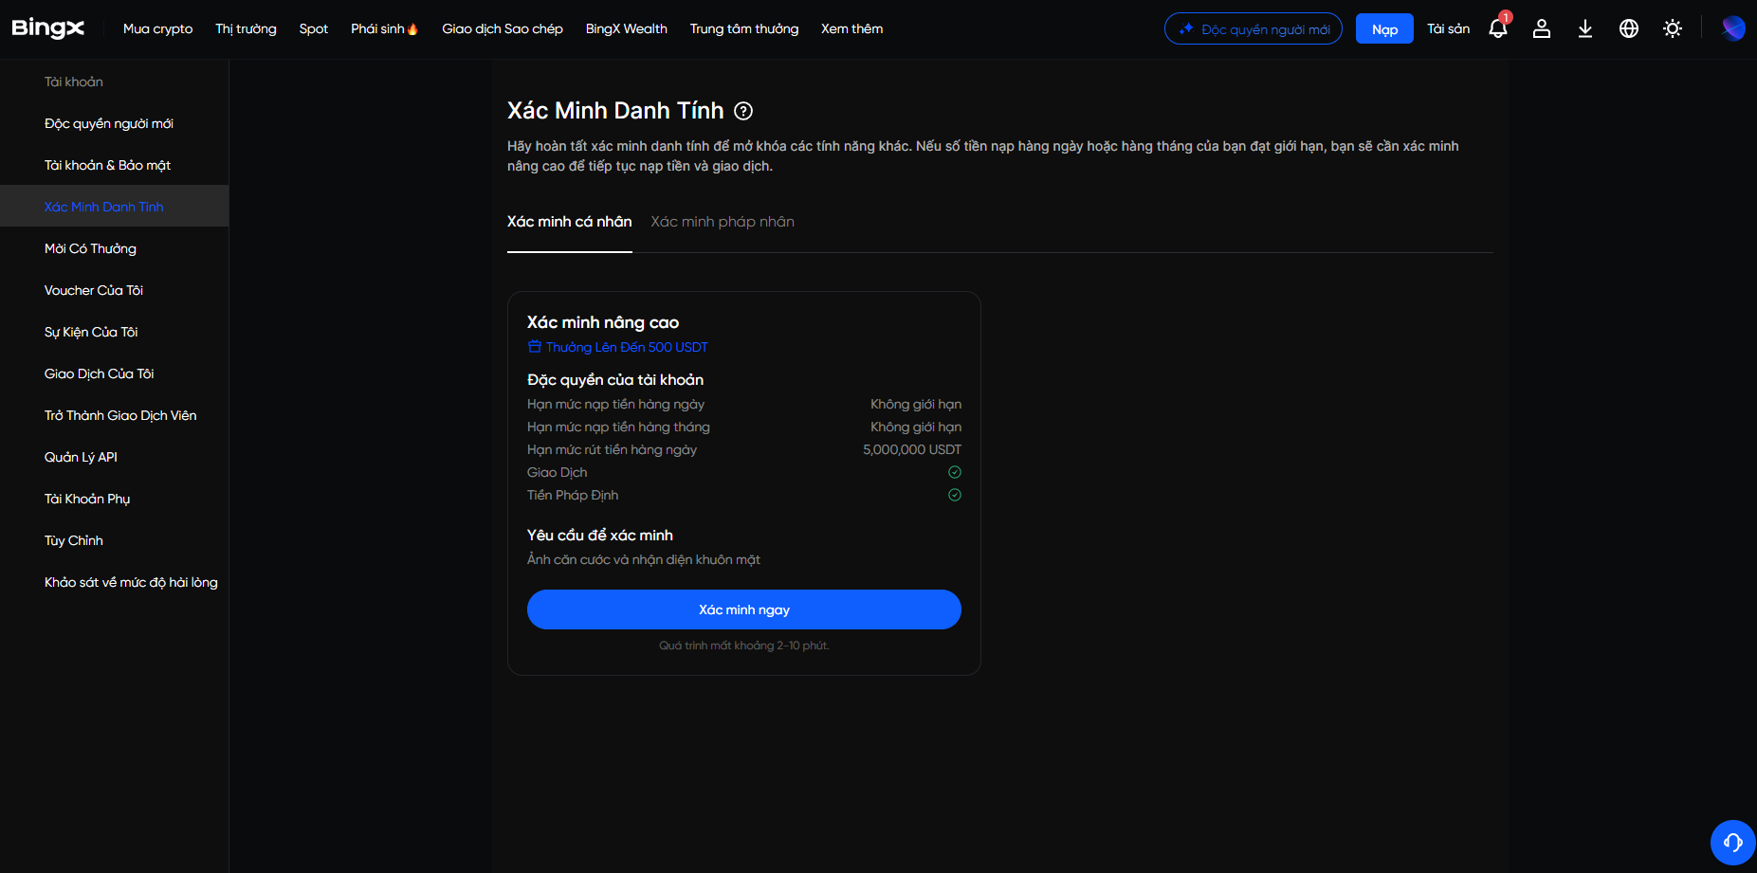
Task: Open the Mua crypto menu
Action: (x=157, y=28)
